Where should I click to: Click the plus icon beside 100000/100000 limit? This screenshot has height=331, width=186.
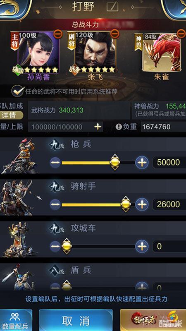[98, 127]
